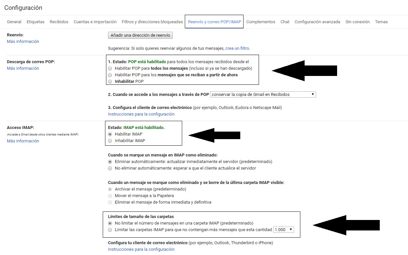
Task: Click Más información under Acceso IMAP
Action: tap(23, 141)
